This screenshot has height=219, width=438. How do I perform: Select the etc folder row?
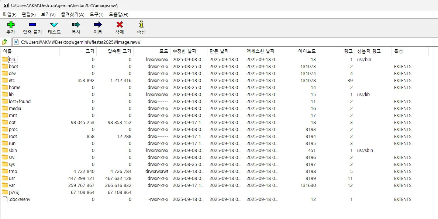click(x=12, y=81)
